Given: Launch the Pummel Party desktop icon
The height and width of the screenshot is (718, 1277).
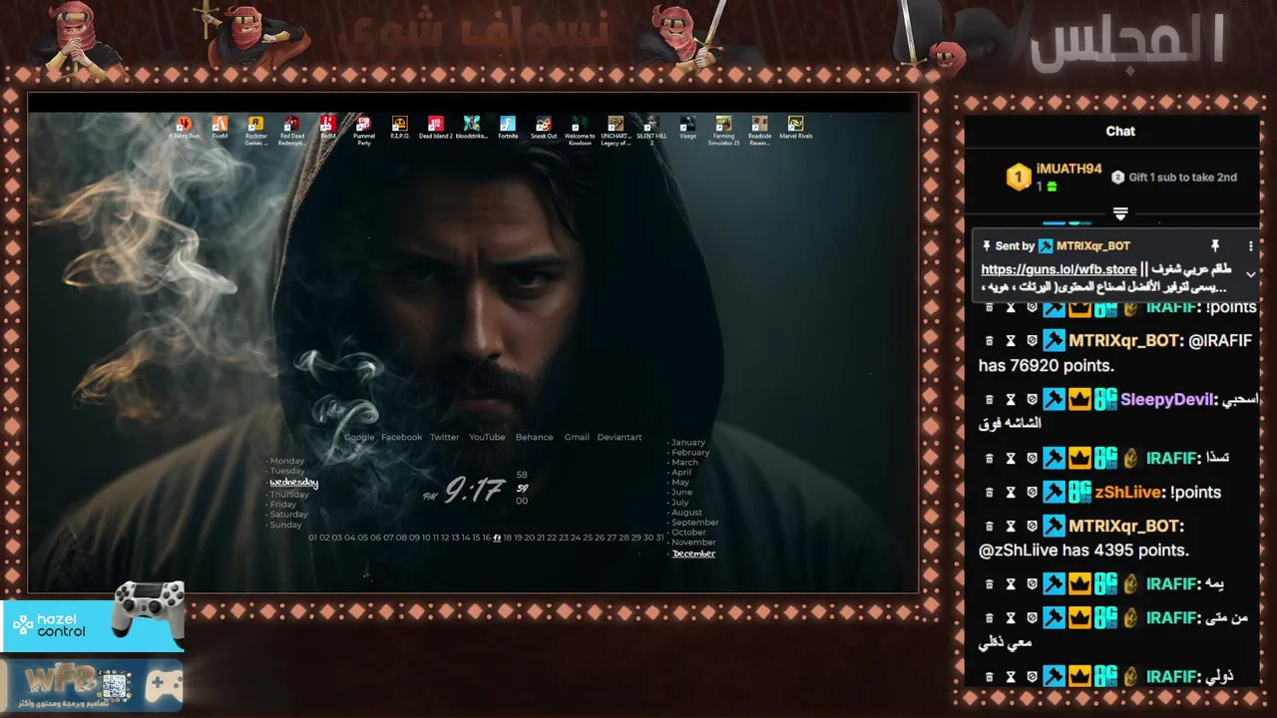Looking at the screenshot, I should click(x=364, y=131).
